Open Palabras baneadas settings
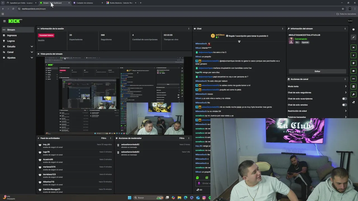This screenshot has width=358, height=201. pyautogui.click(x=317, y=117)
